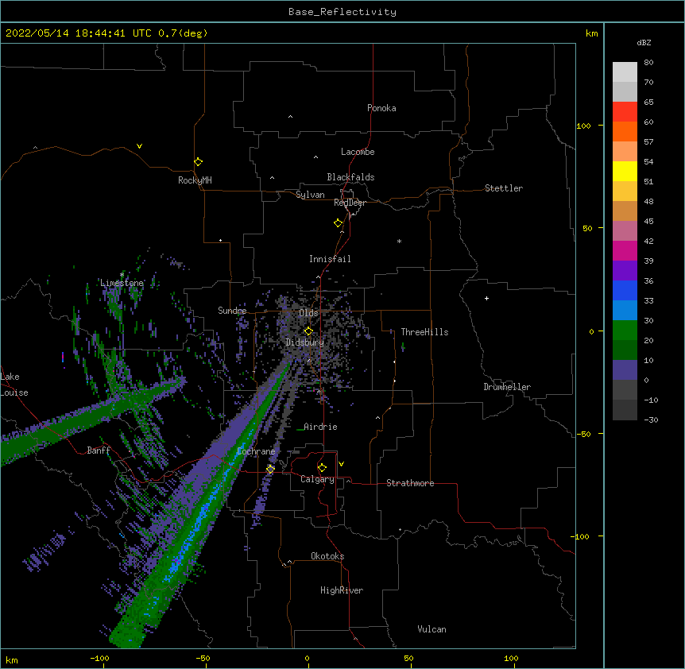Viewport: 685px width, 669px height.
Task: Click the RedDeer city label
Action: 350,203
